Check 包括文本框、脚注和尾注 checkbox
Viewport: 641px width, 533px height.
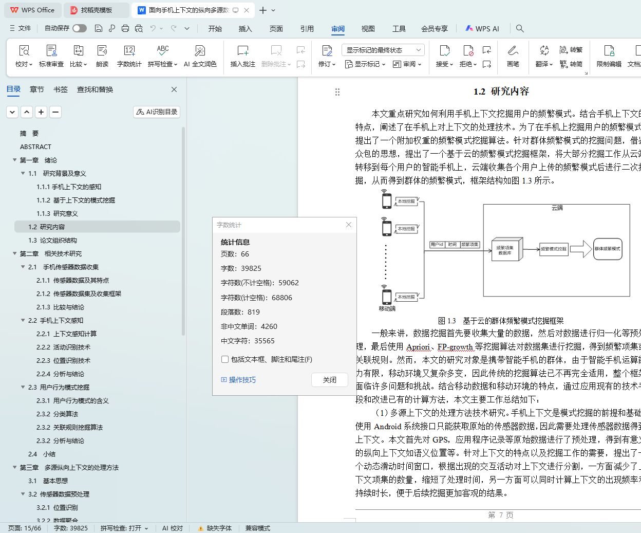point(225,359)
